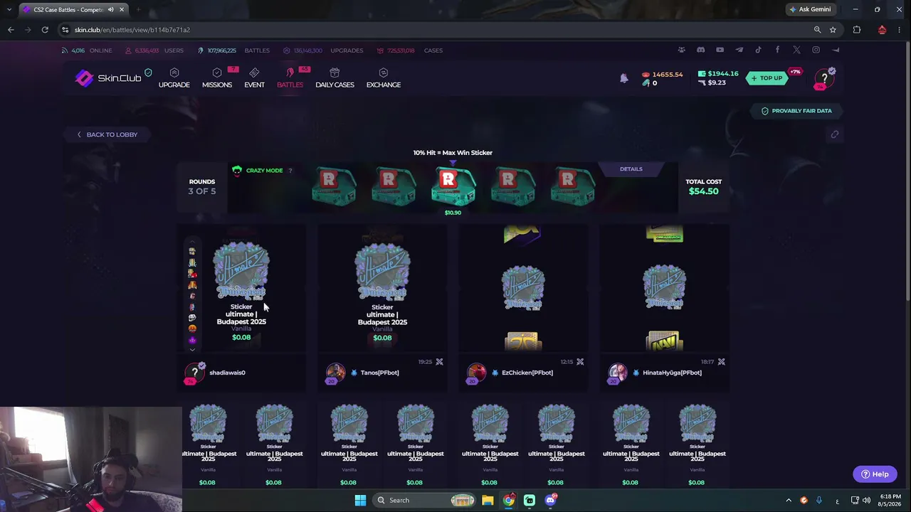Click the Ask Gemini button
The image size is (911, 512).
(810, 9)
